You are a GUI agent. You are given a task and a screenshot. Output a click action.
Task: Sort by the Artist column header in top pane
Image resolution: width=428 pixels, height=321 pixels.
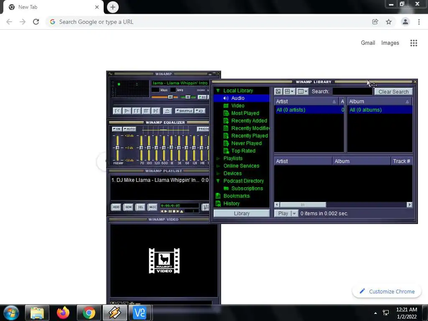306,102
